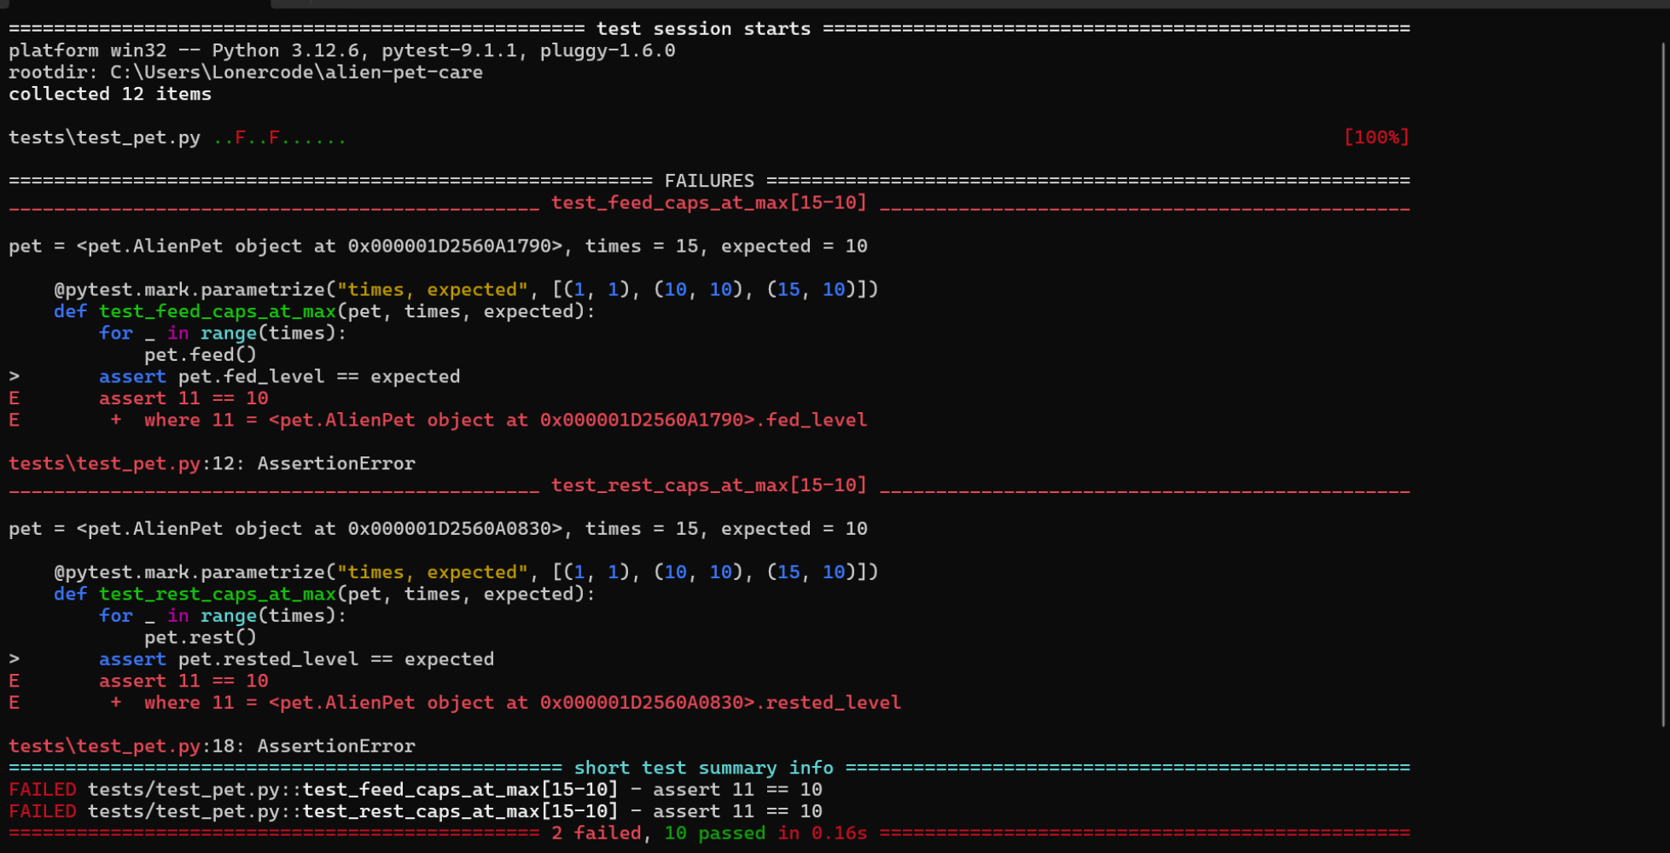Click the tests\test_pet.py:18 AssertionError location

tap(212, 746)
